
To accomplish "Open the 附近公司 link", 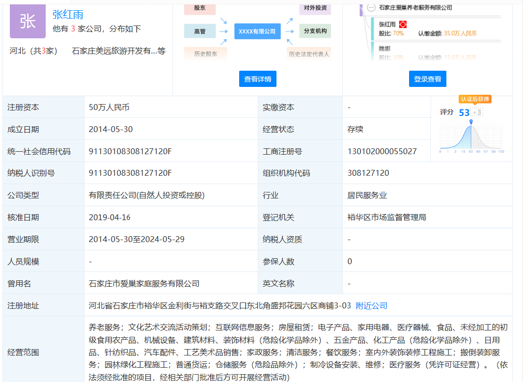I will pos(371,305).
